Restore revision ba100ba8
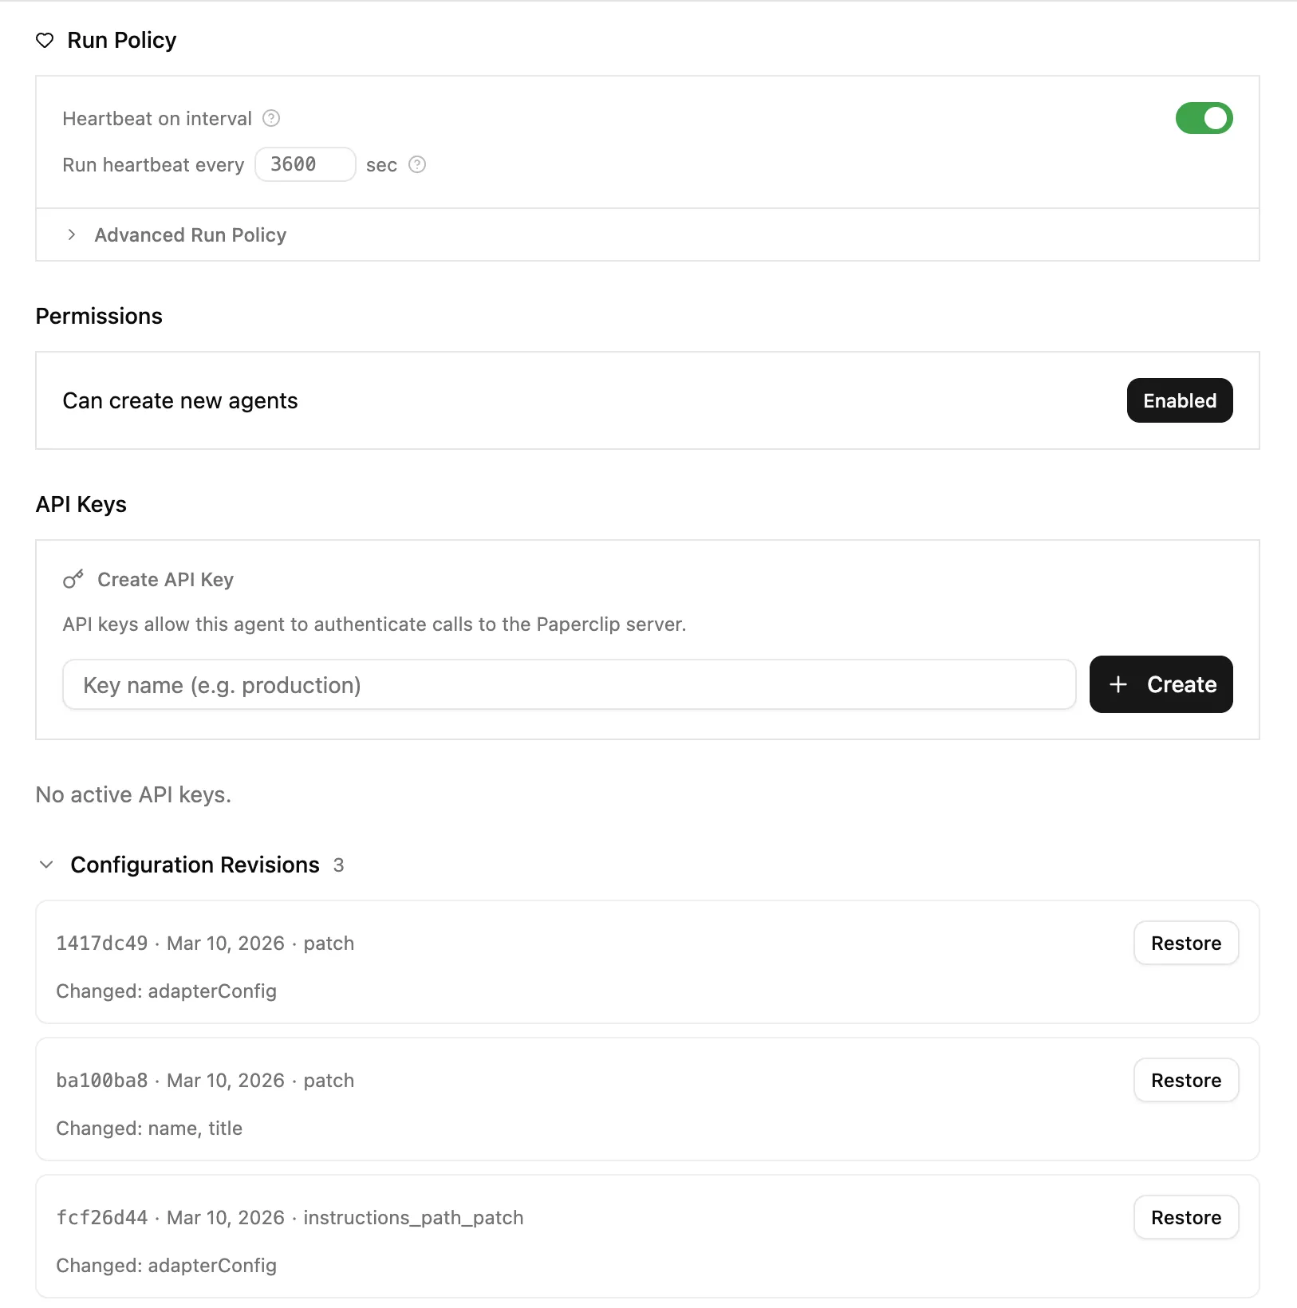The height and width of the screenshot is (1308, 1297). point(1185,1081)
